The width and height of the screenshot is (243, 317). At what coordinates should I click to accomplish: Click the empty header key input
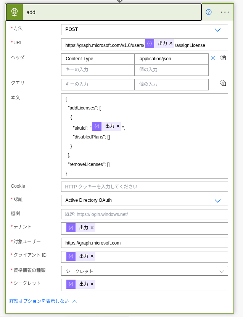[98, 70]
